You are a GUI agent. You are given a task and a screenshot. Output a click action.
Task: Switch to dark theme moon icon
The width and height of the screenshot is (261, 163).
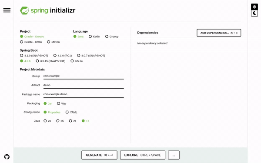tap(254, 13)
